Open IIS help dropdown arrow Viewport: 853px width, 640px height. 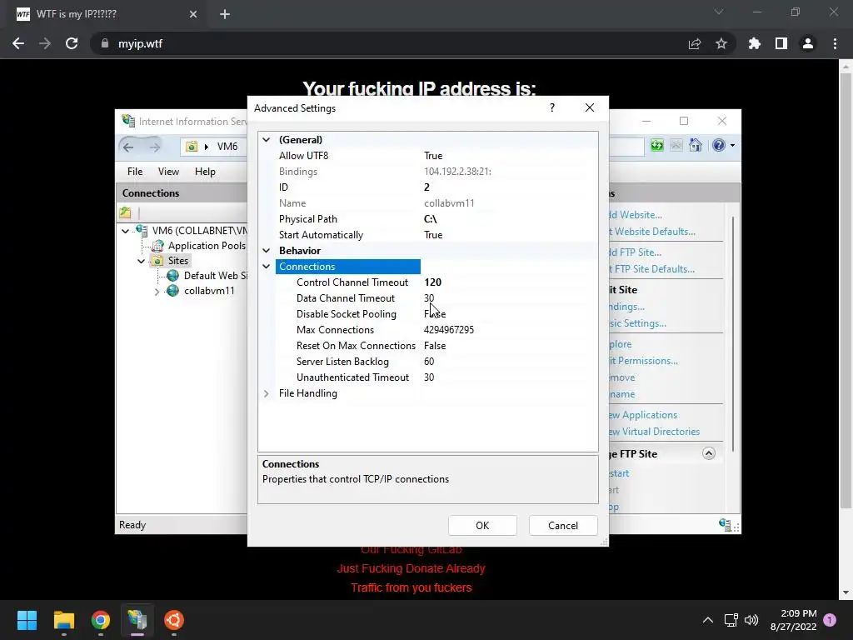click(x=733, y=145)
